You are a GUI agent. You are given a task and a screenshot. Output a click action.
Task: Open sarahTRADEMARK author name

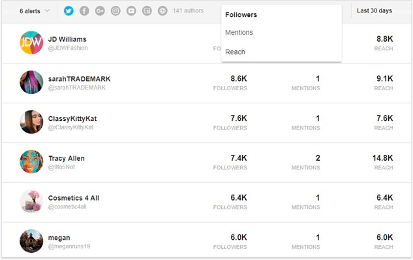pyautogui.click(x=80, y=79)
